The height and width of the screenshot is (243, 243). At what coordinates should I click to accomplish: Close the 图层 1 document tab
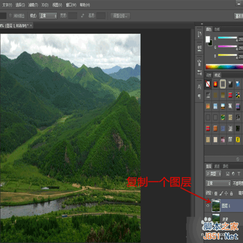tap(31, 25)
